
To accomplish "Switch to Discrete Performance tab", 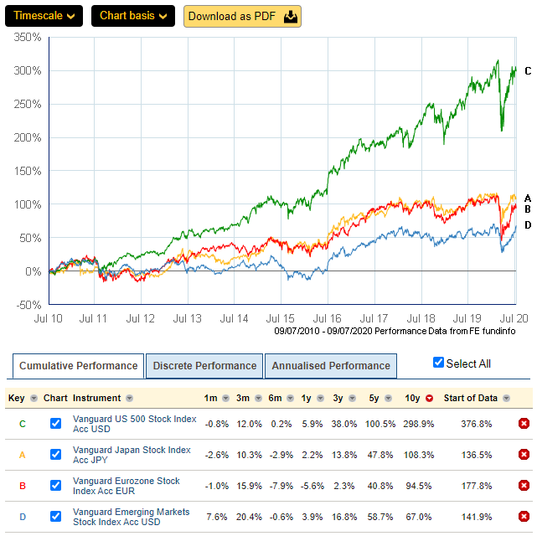I will [x=204, y=365].
